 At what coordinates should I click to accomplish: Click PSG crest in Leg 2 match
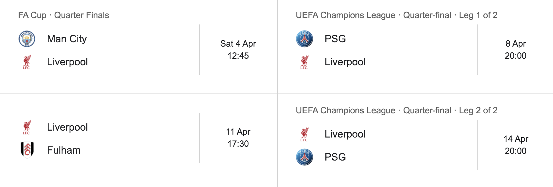tap(305, 157)
